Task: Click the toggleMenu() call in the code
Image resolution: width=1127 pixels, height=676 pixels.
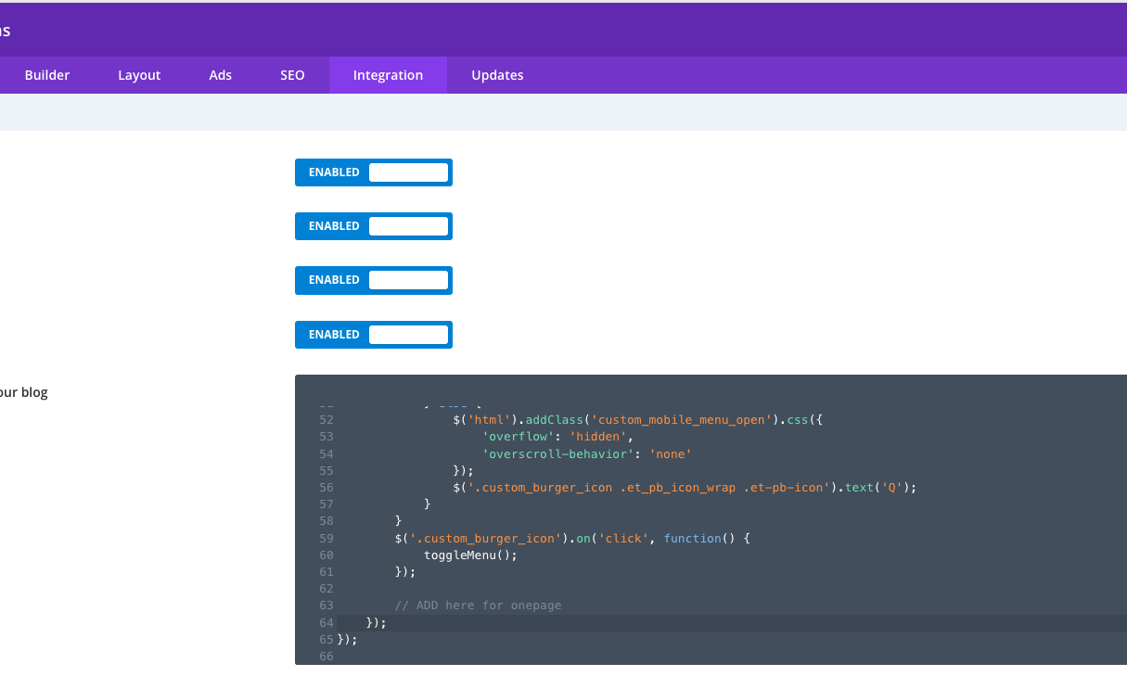Action: click(x=469, y=555)
